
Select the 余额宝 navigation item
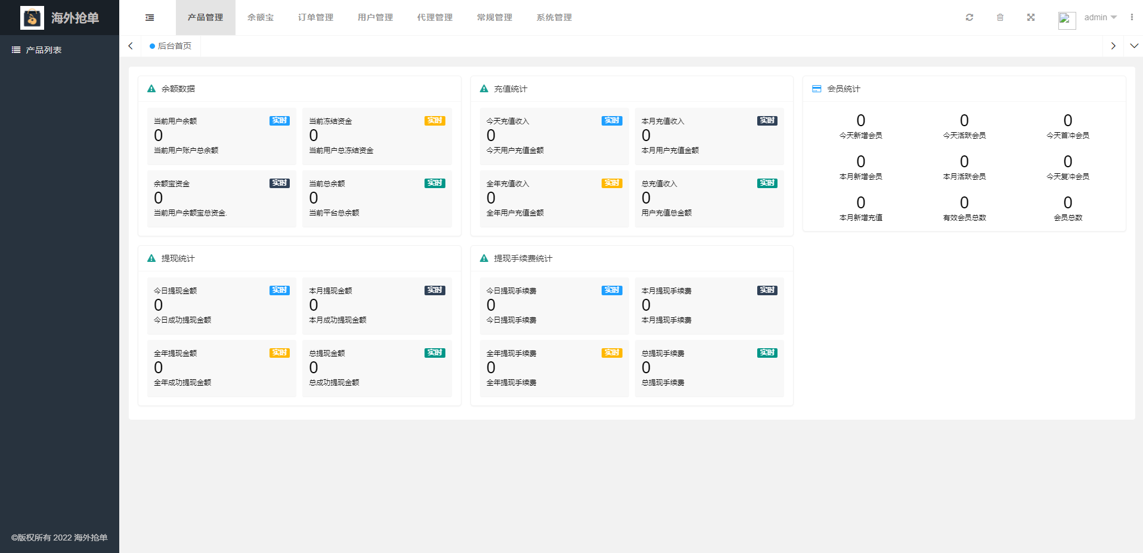(261, 17)
